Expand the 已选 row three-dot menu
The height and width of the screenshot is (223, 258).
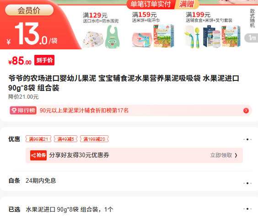247,209
